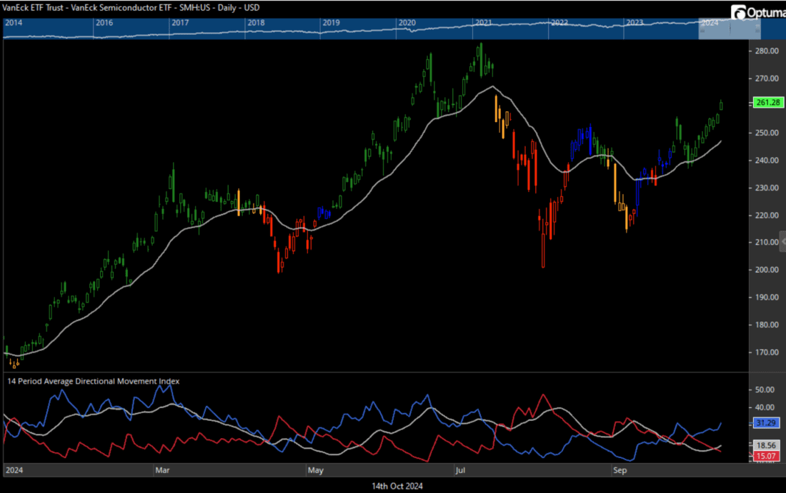Click the 14th Oct 2024 date label

pyautogui.click(x=398, y=486)
